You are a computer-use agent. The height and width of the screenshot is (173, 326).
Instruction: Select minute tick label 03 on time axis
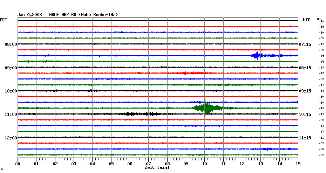point(74,164)
